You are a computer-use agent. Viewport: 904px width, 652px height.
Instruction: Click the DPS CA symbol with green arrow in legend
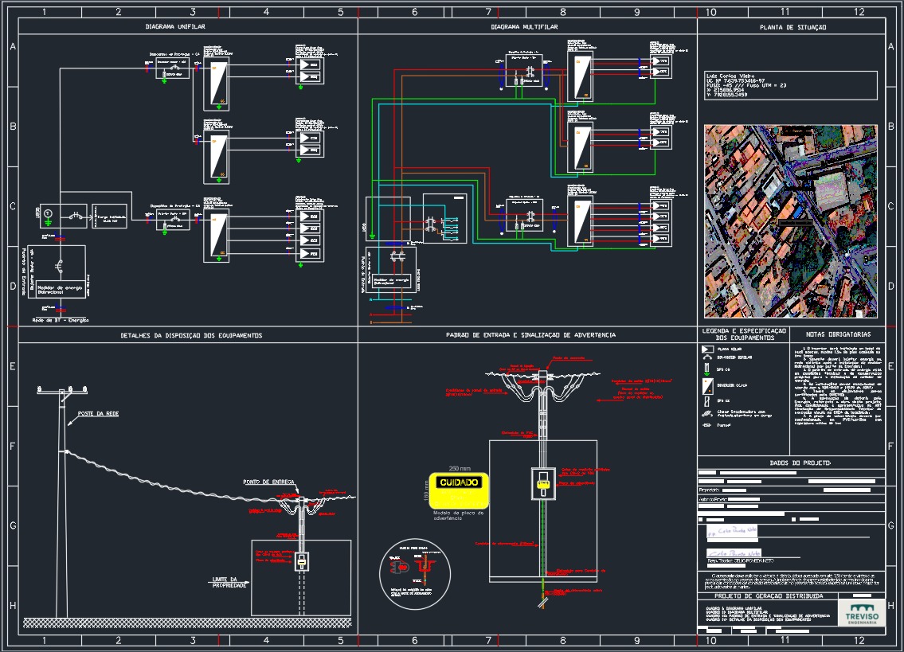click(706, 369)
